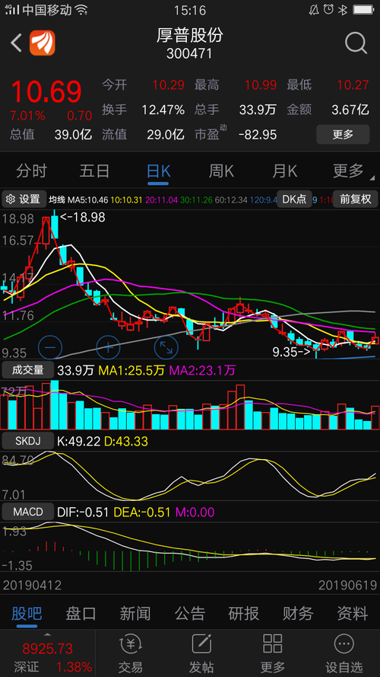The height and width of the screenshot is (677, 380).
Task: Select the 盘口 tab
Action: pos(81,613)
